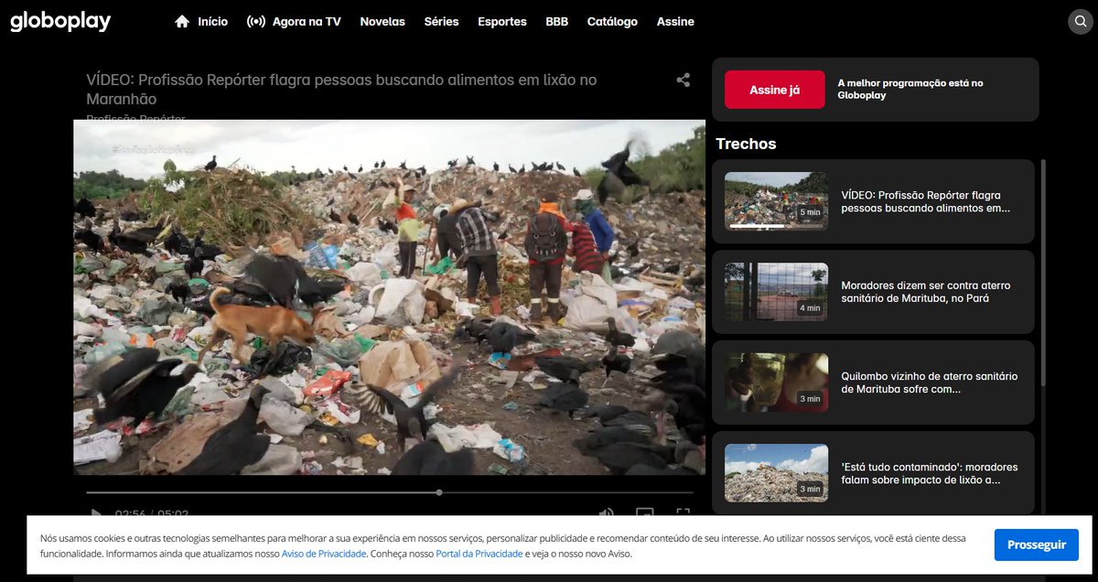Screen dimensions: 1098x582
Task: Go to the Início menu item
Action: click(212, 21)
